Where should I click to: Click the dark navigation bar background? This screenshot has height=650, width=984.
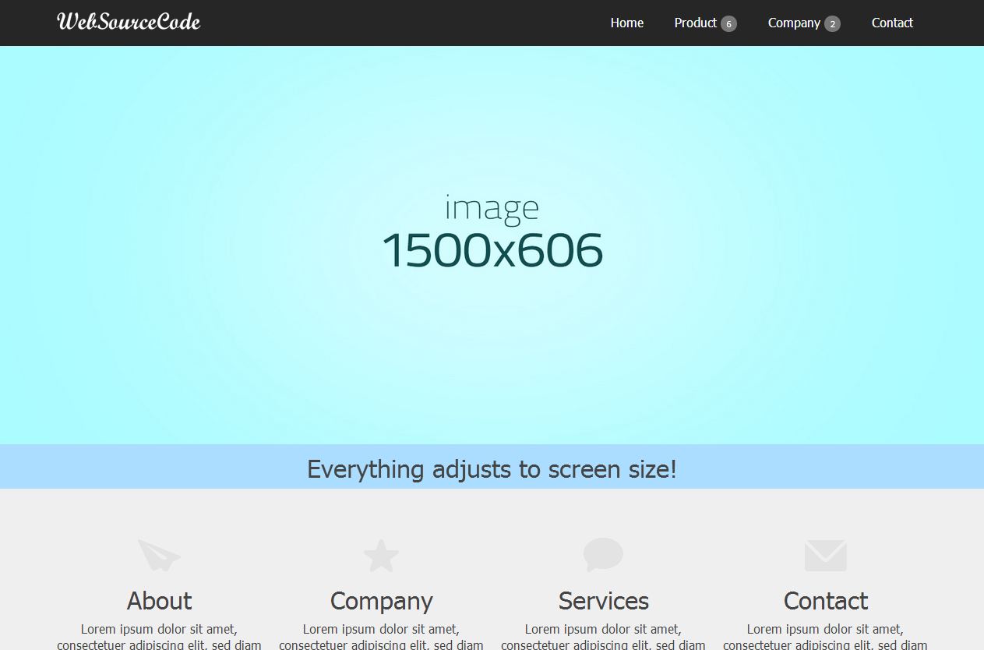(x=390, y=23)
